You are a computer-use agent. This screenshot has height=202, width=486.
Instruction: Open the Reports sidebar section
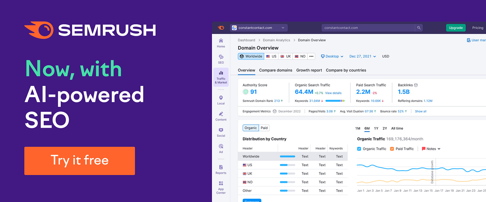click(x=221, y=169)
